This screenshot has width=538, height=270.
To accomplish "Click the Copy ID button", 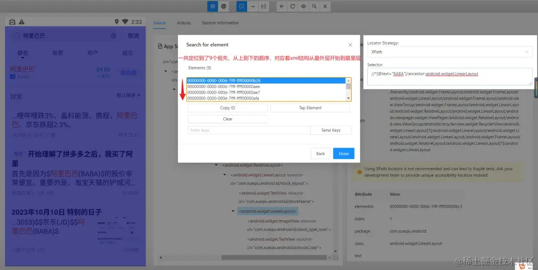I will (228, 108).
